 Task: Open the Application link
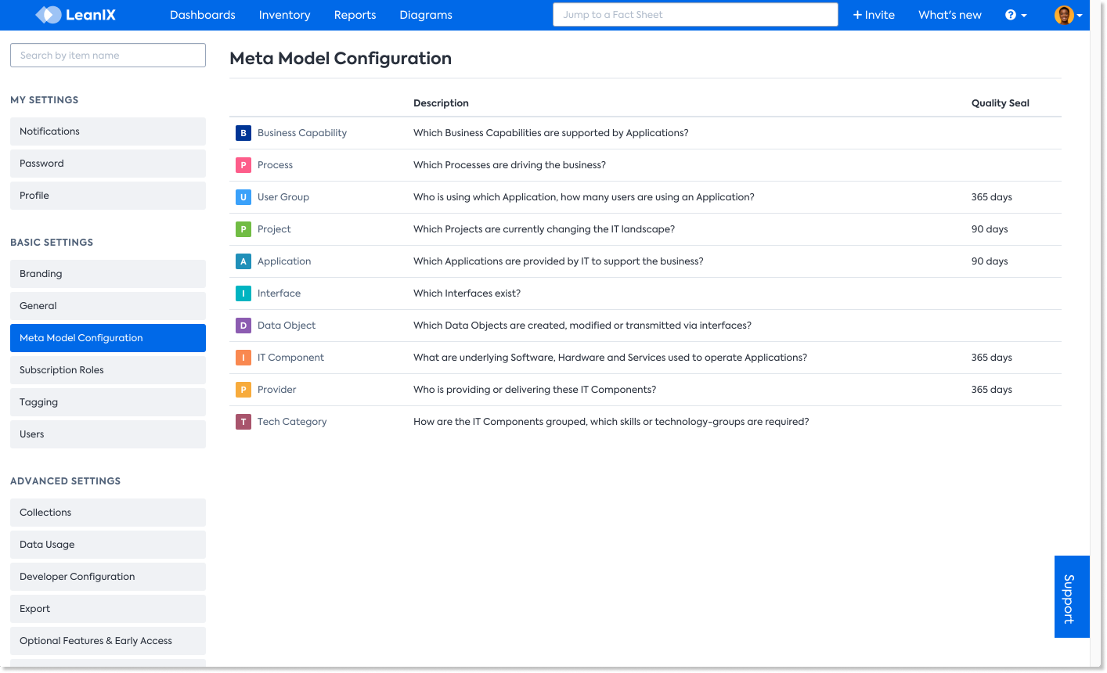point(284,261)
